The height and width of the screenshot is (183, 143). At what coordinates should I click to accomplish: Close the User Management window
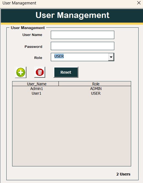coord(139,3)
